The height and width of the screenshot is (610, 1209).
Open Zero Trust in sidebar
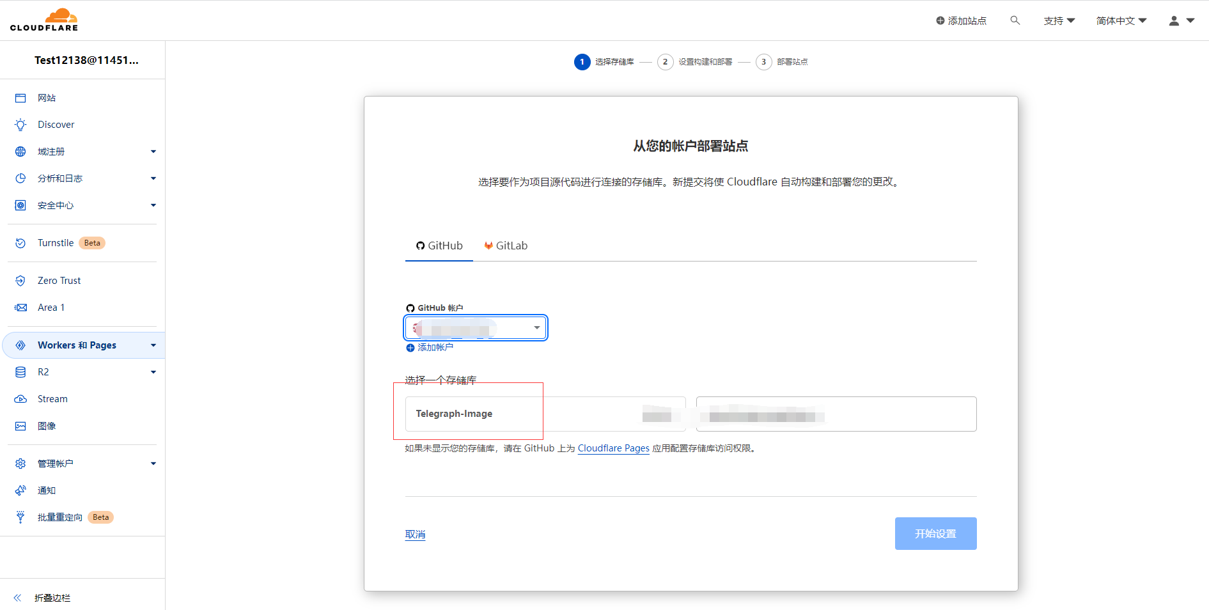click(x=59, y=281)
